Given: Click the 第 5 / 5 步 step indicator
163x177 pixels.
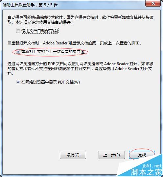Looking at the screenshot, I should pyautogui.click(x=48, y=5).
